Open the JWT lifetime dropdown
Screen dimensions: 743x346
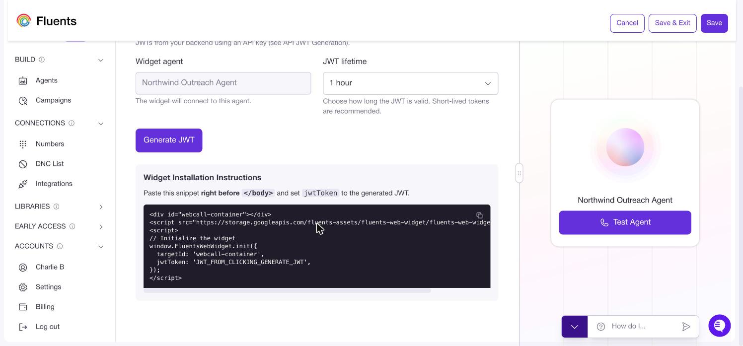point(410,83)
